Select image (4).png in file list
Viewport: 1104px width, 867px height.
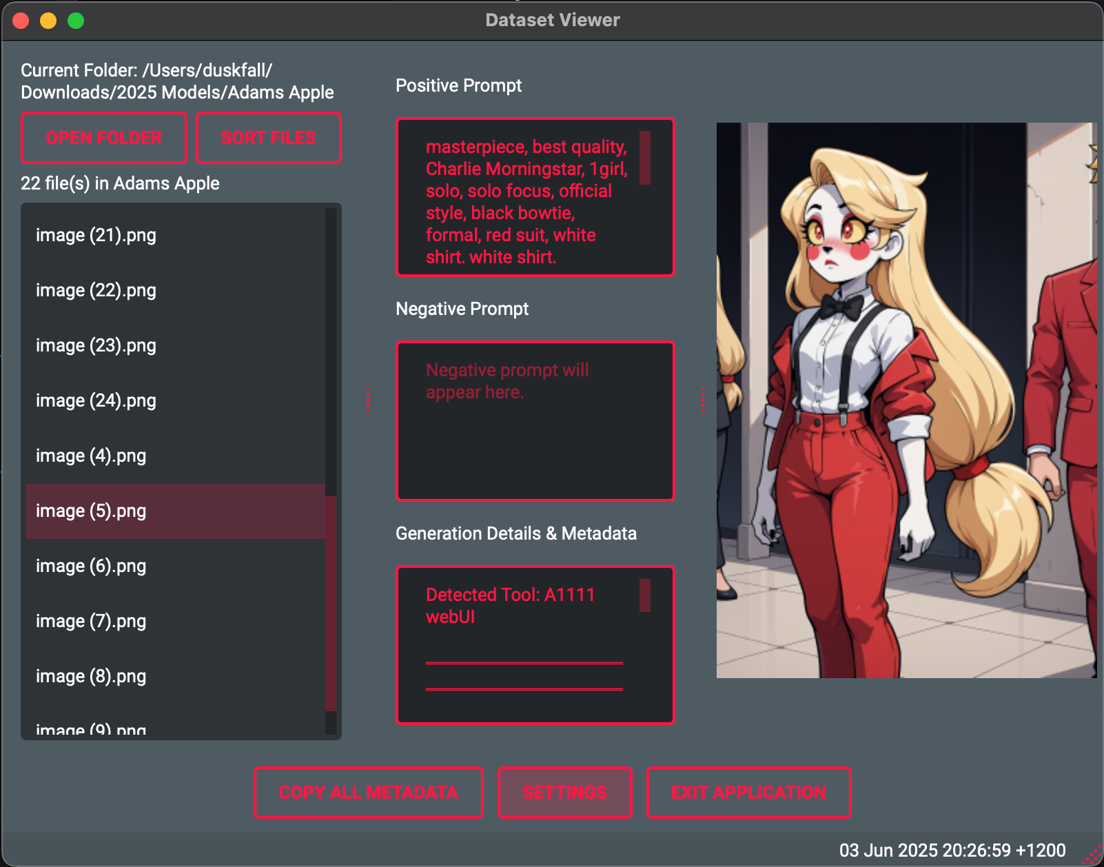tap(176, 456)
